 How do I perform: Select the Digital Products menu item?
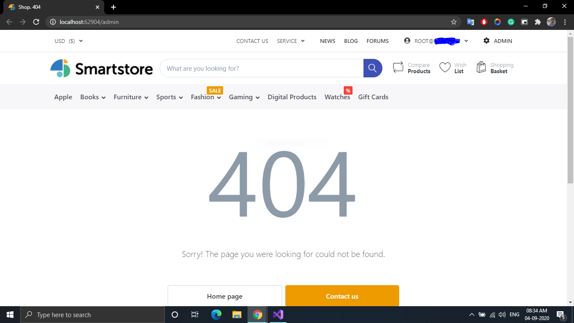pos(292,97)
